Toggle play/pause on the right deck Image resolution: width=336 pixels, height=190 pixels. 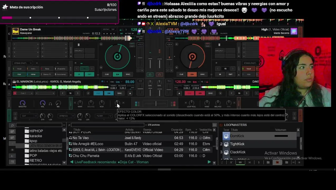(x=192, y=74)
